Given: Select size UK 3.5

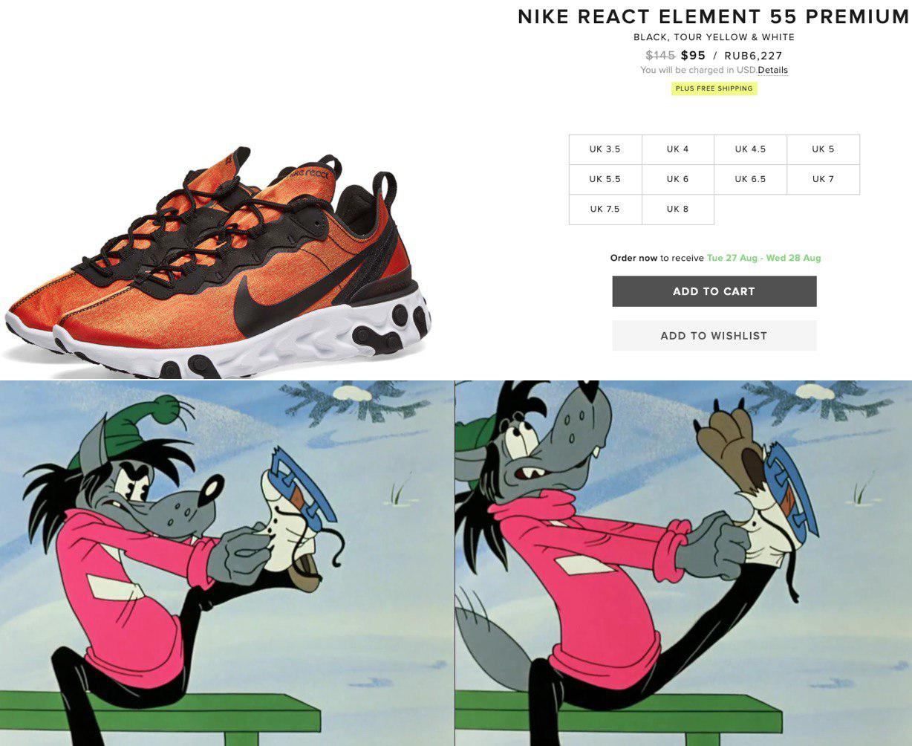Looking at the screenshot, I should click(x=605, y=149).
